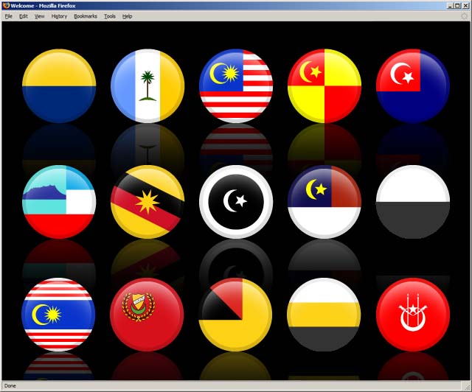This screenshot has height=392, width=472.
Task: Click the resize grip in the status bar corner
Action: (467, 386)
